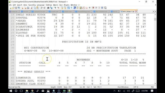The width and height of the screenshot is (165, 93).
Task: Toggle INS mode in status bar
Action: click(x=152, y=87)
